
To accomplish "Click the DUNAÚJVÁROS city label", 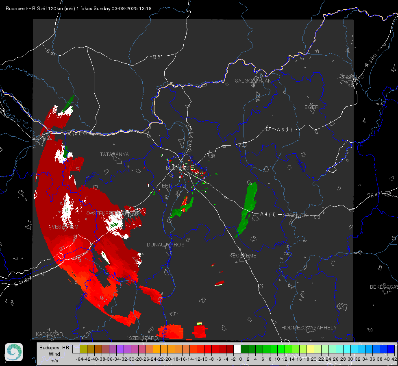I will tap(165, 244).
